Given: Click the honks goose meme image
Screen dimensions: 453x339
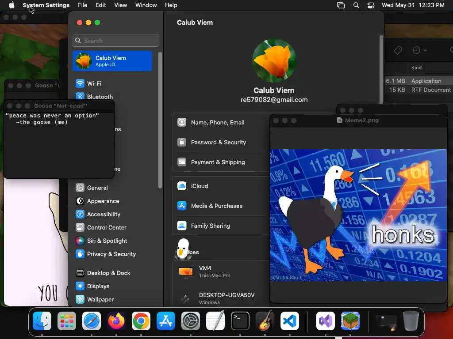Looking at the screenshot, I should pyautogui.click(x=358, y=215).
